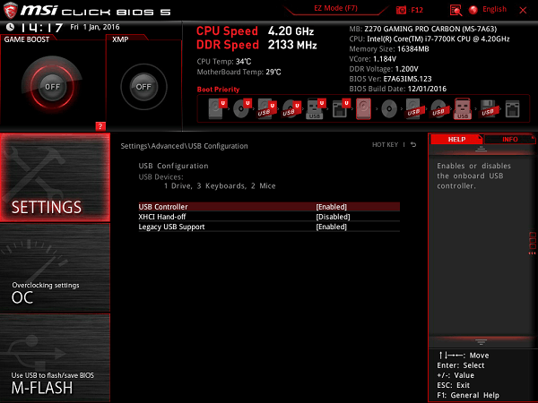Viewport: 538px width, 403px height.
Task: Select the UEFI USB key boot icon
Action: [316, 108]
